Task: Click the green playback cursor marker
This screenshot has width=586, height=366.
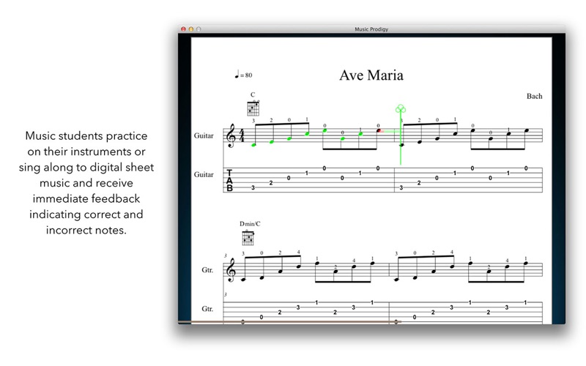Action: [x=401, y=135]
